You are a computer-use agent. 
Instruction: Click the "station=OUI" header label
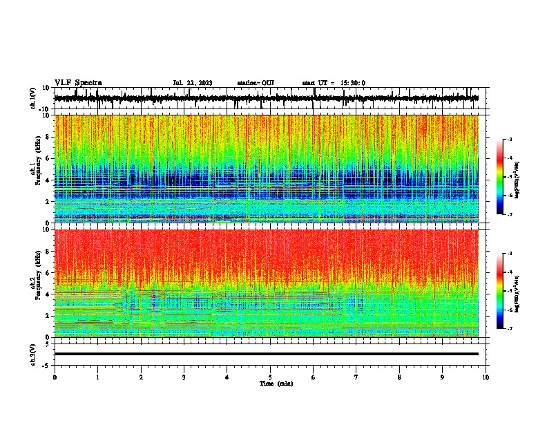coord(256,83)
